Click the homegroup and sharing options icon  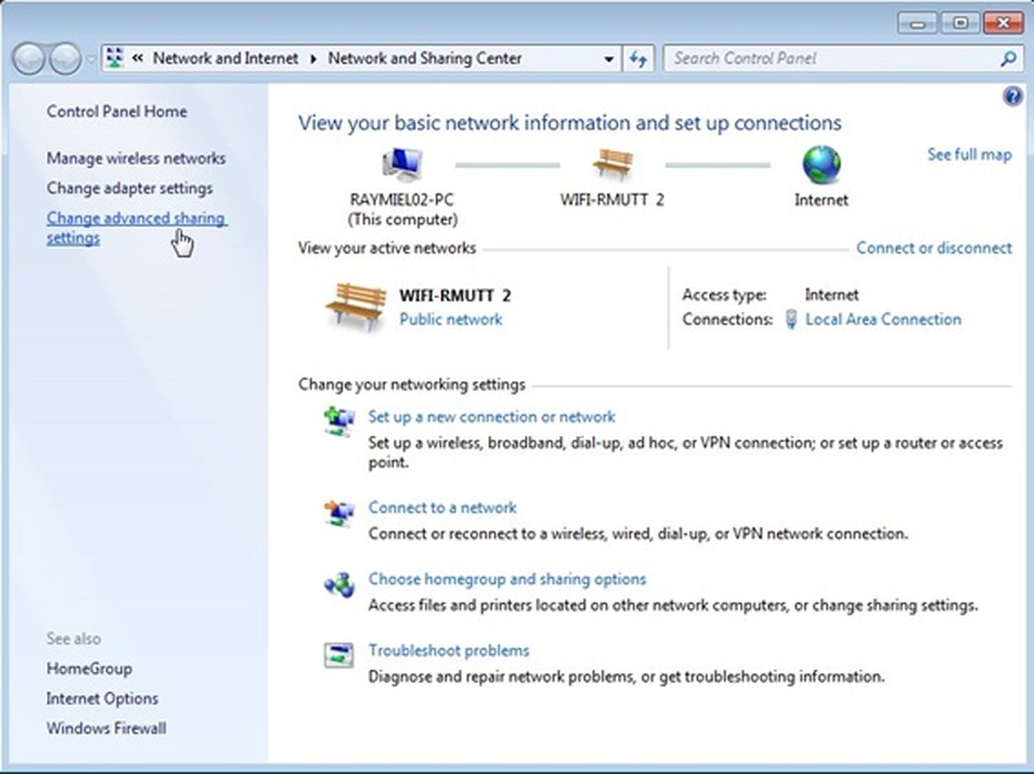(339, 585)
